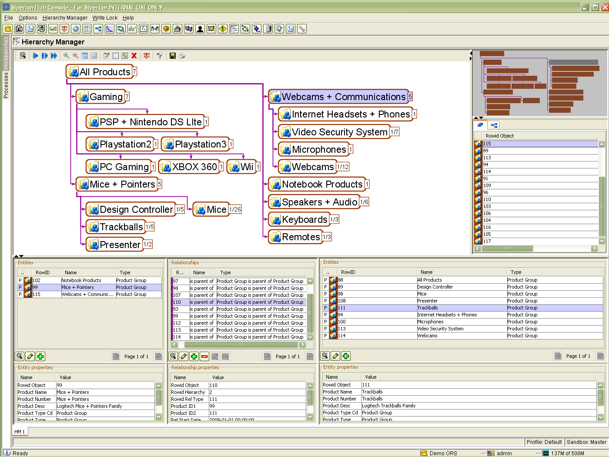Click count badge next to Mice + Pointers

click(x=160, y=184)
